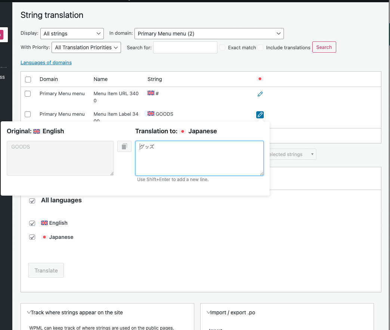Tick the select-all checkbox in table header
Image resolution: width=390 pixels, height=330 pixels.
click(x=28, y=79)
